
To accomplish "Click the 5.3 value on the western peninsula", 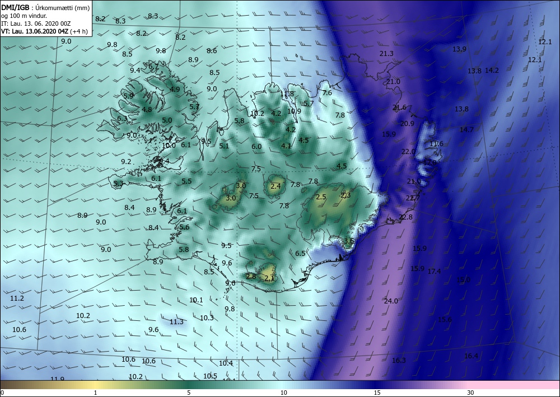I will click(118, 184).
